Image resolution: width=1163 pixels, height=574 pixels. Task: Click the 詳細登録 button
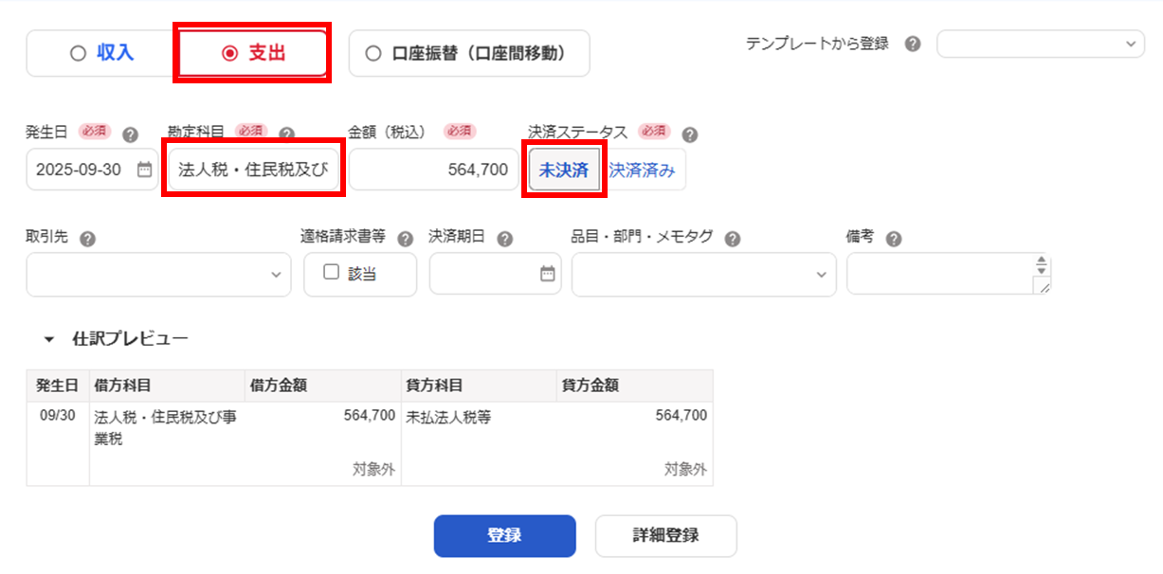665,535
